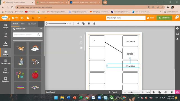Image resolution: width=180 pixels, height=101 pixels.
Task: Switch to English ESL powerpoints browser tab
Action: 52,3
